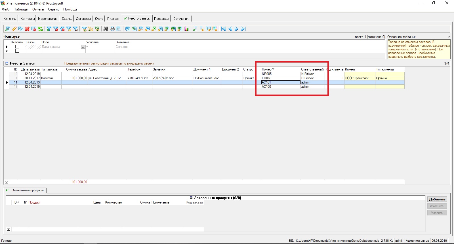
Task: Click the Ответственный column header
Action: (312, 69)
